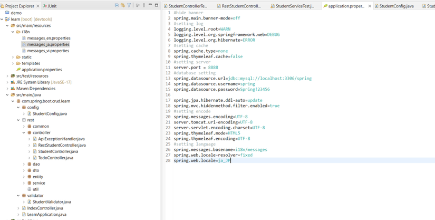This screenshot has height=220, width=435.
Task: Click the logging.level.org.hibernate=ERROR line
Action: 214,40
